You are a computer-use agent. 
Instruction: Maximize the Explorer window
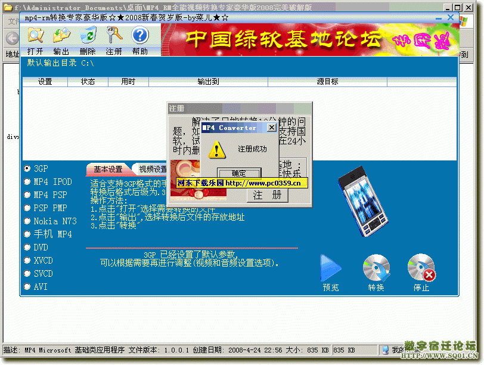458,7
